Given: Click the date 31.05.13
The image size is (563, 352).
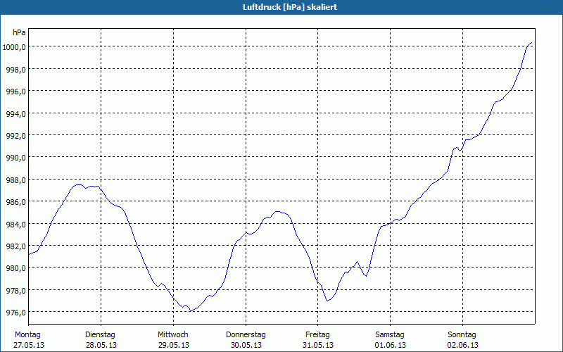Looking at the screenshot, I should point(318,345).
